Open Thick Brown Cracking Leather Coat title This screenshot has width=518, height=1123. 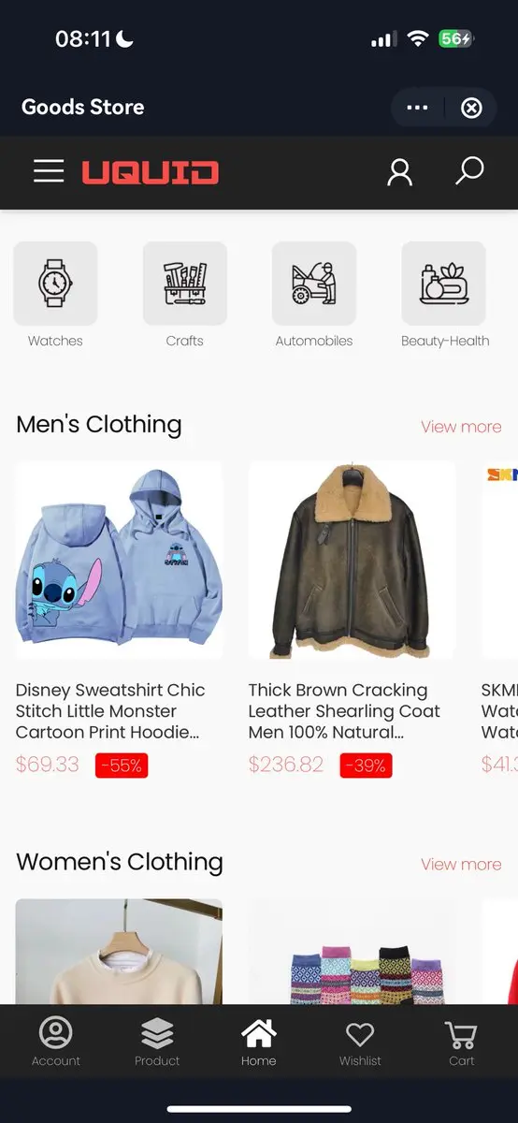point(344,711)
